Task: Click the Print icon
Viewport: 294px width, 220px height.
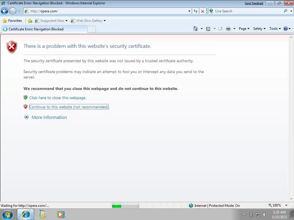Action: pos(228,29)
